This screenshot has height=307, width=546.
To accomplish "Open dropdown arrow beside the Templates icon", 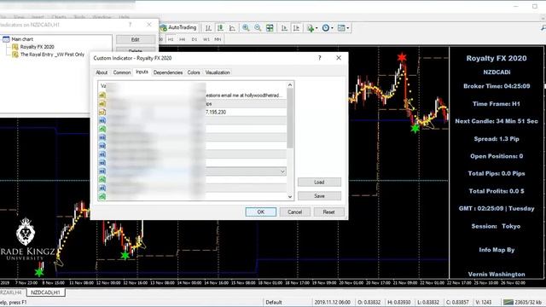I will coord(348,28).
